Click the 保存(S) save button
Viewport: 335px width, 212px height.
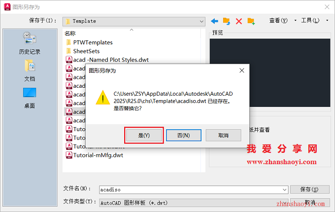pyautogui.click(x=309, y=189)
